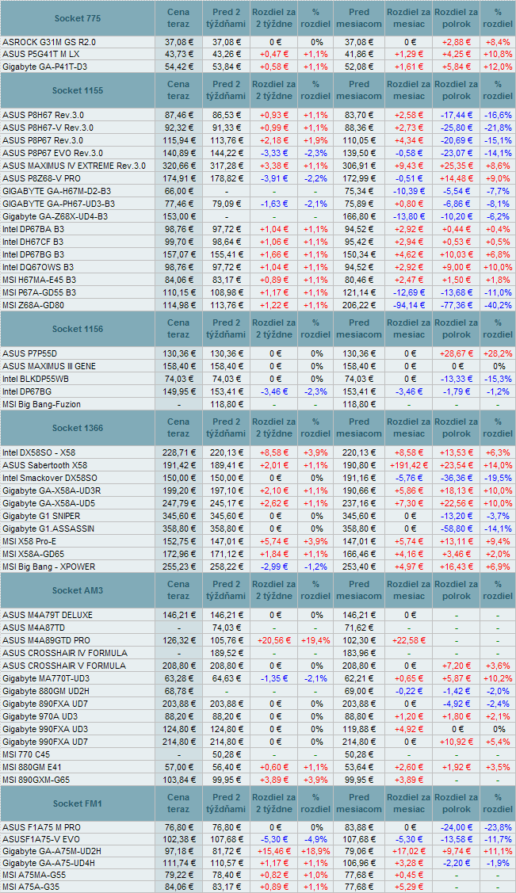
Task: Select MSI 890GXM-G65 product name
Action: pos(37,779)
